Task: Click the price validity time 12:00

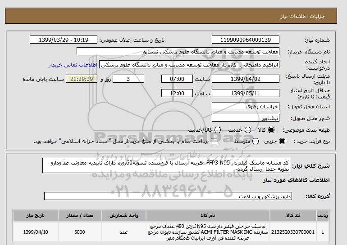Action: [177, 94]
